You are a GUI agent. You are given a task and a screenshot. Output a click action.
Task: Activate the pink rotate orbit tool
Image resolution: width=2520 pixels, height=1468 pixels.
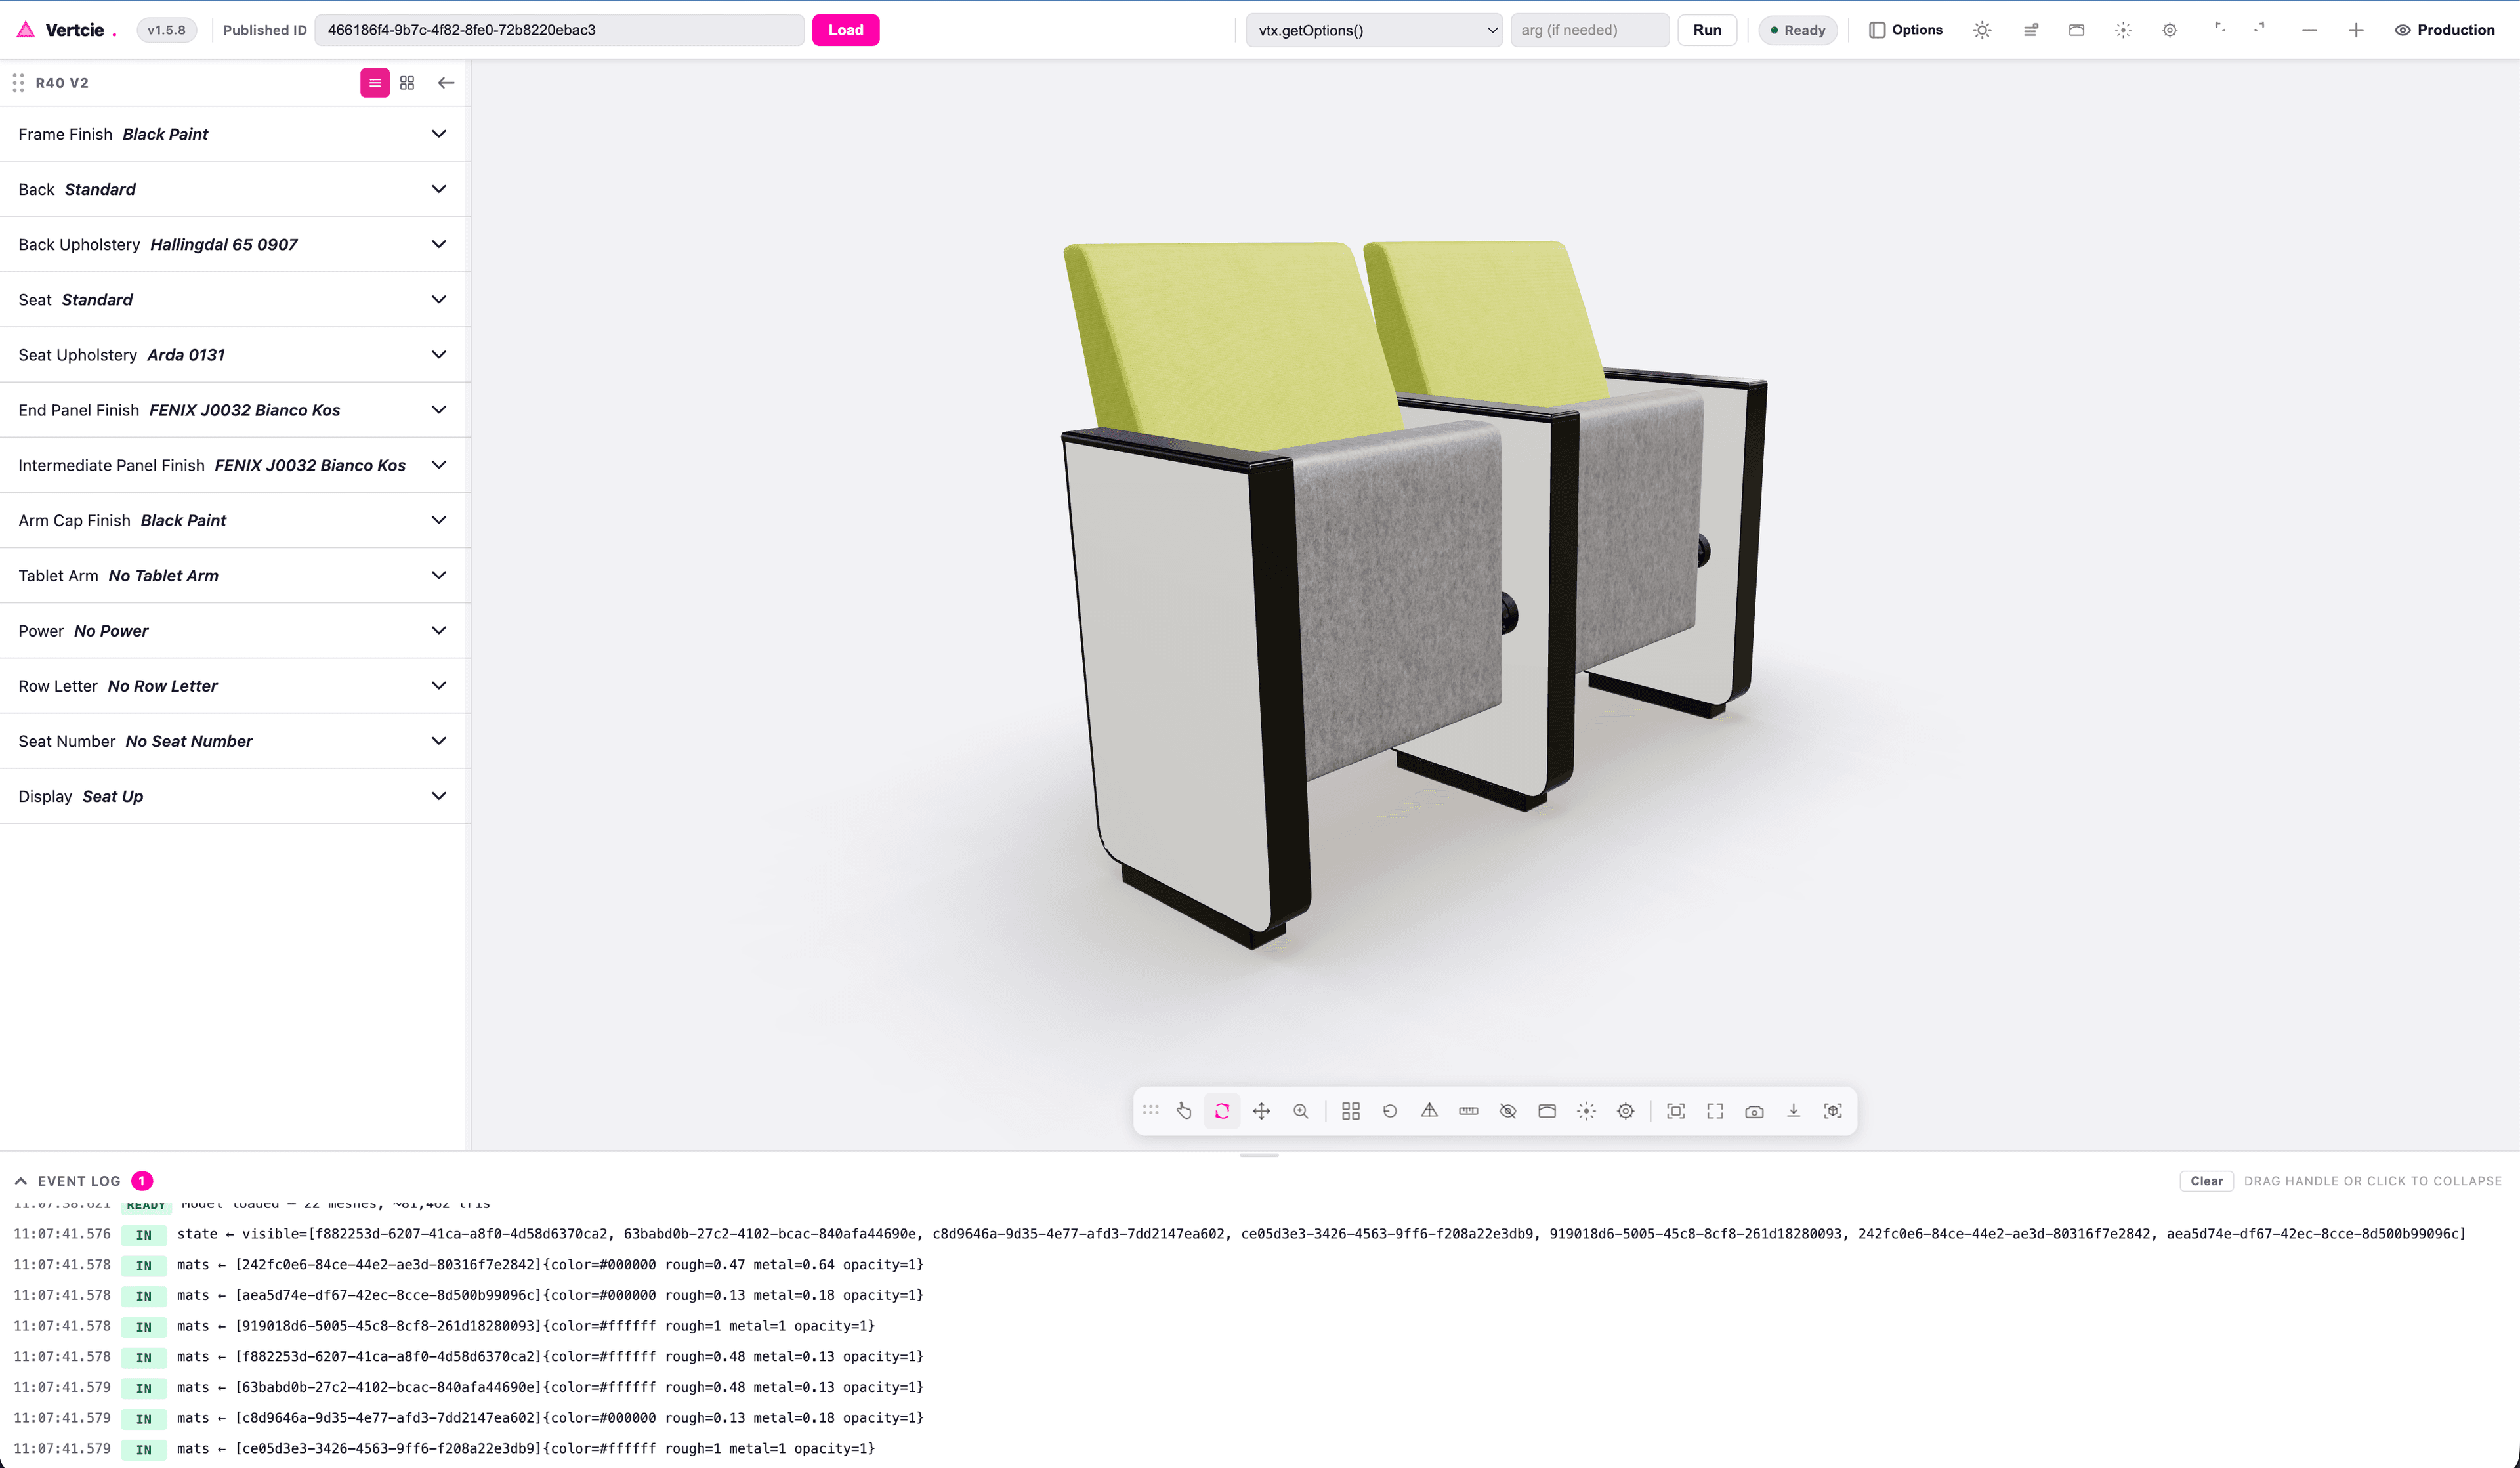tap(1222, 1111)
